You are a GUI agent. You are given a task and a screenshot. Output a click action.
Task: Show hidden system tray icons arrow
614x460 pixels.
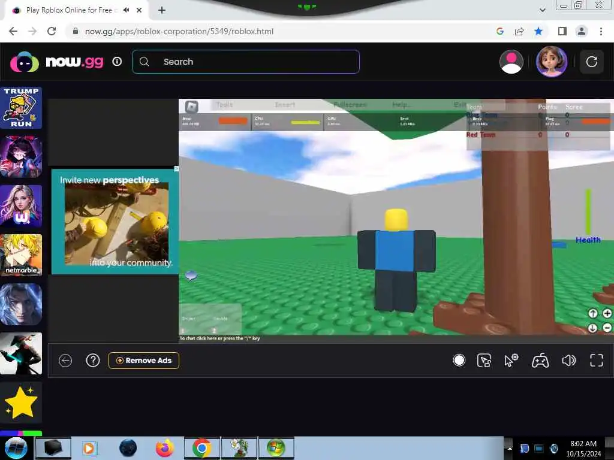tap(510, 448)
